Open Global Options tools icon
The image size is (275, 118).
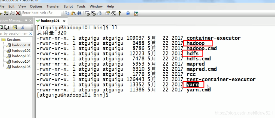pos(114,13)
